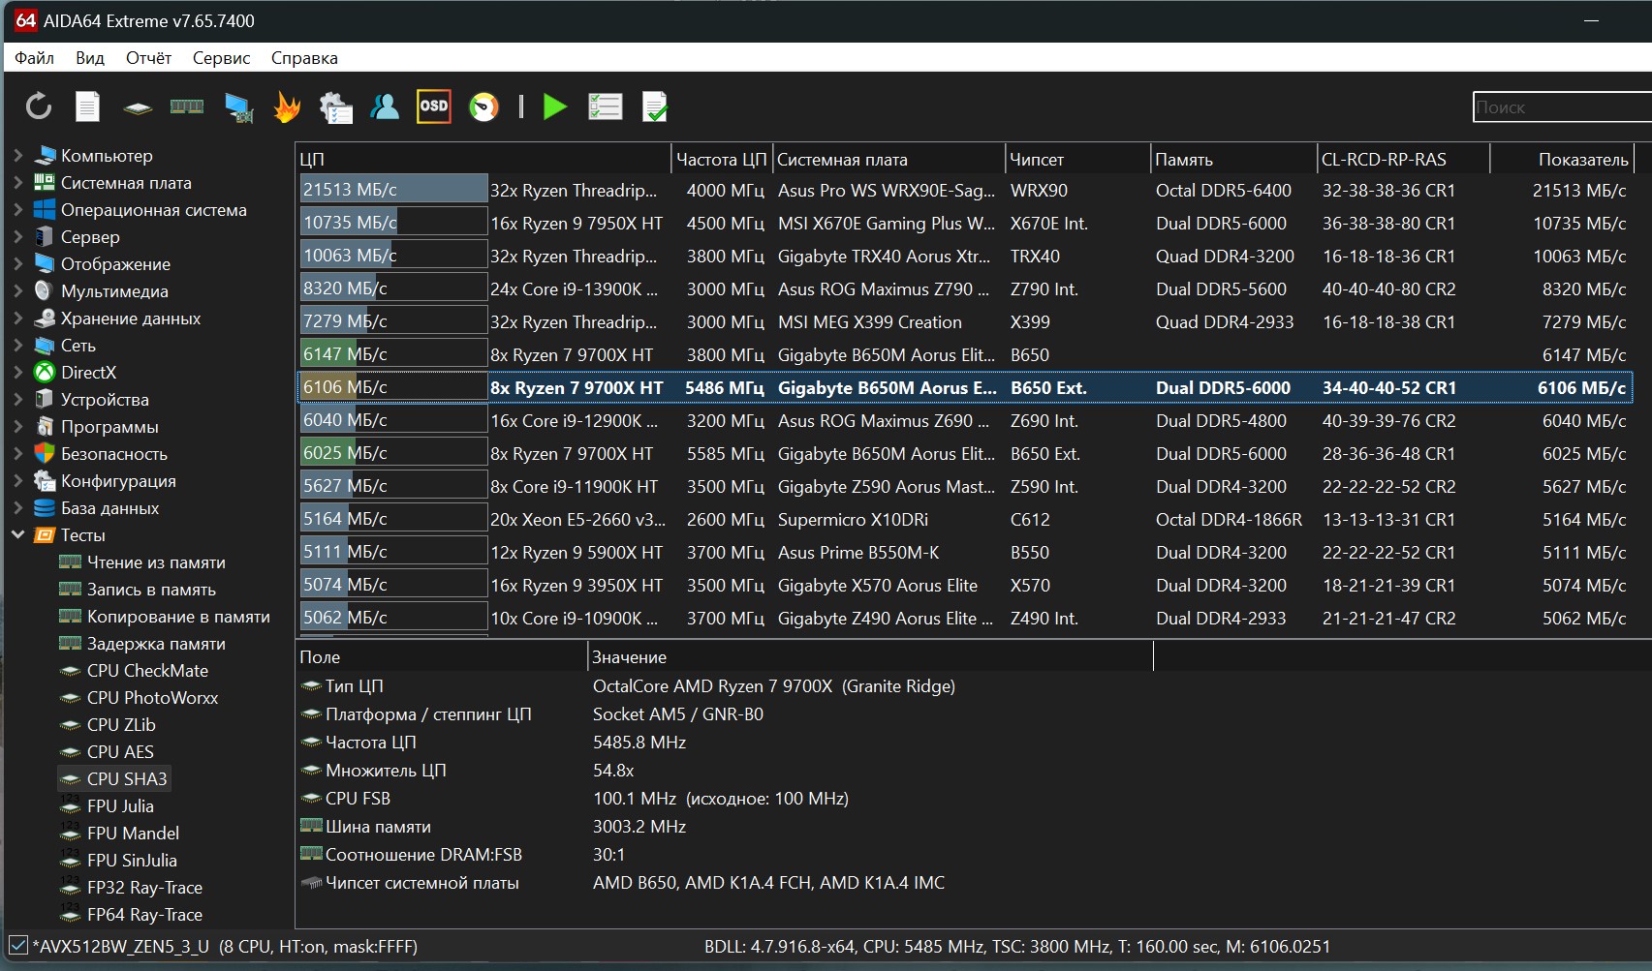Start the benchmark with green play icon
The height and width of the screenshot is (971, 1652).
555,106
